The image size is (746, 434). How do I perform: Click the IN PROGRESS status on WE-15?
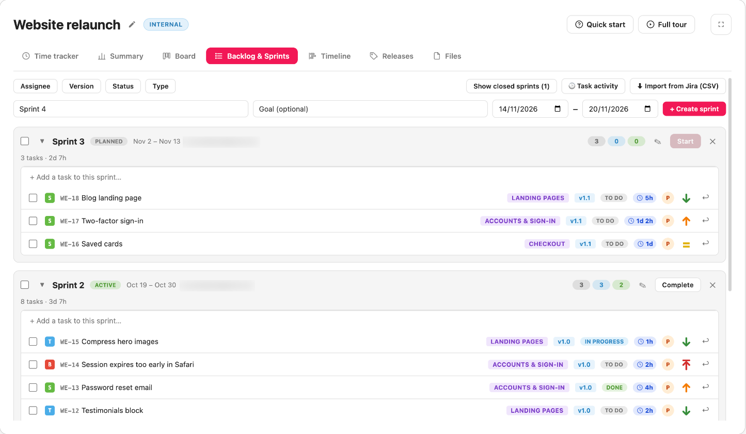[x=605, y=342]
